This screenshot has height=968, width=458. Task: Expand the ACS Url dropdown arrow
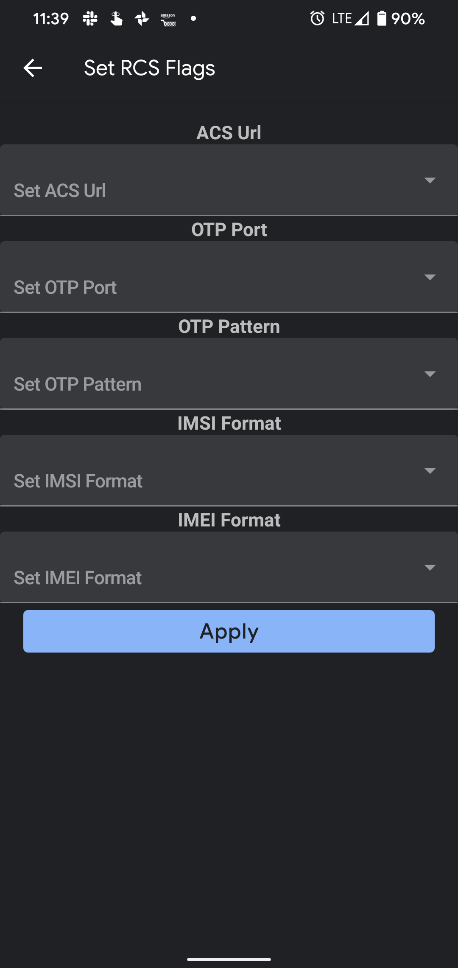pos(430,180)
